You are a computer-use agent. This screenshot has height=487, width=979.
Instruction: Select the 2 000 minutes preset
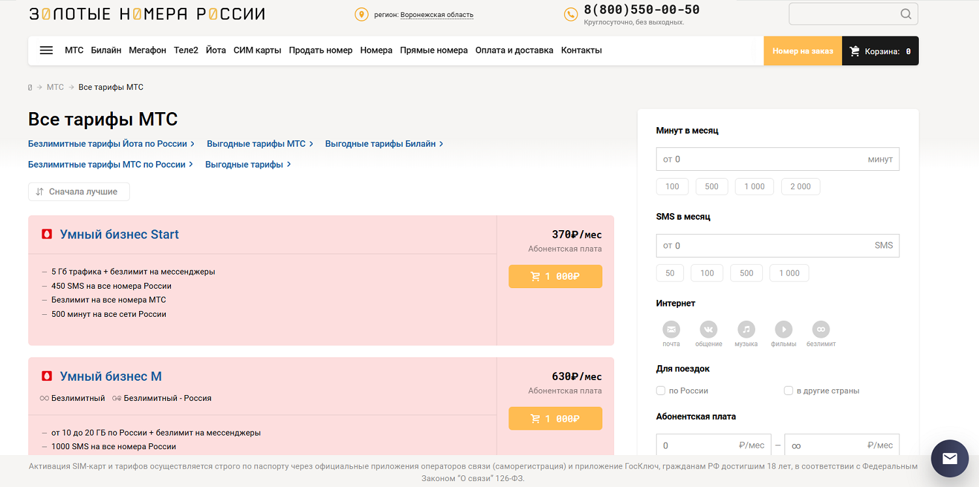coord(801,186)
